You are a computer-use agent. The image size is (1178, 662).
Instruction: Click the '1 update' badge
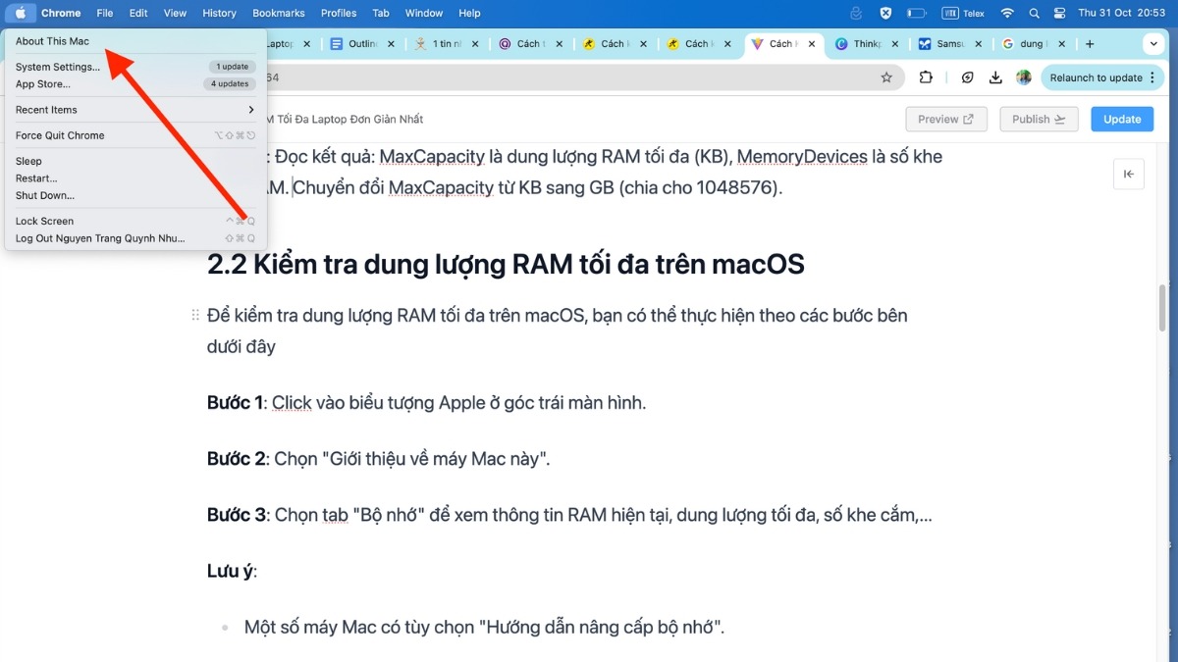tap(233, 67)
